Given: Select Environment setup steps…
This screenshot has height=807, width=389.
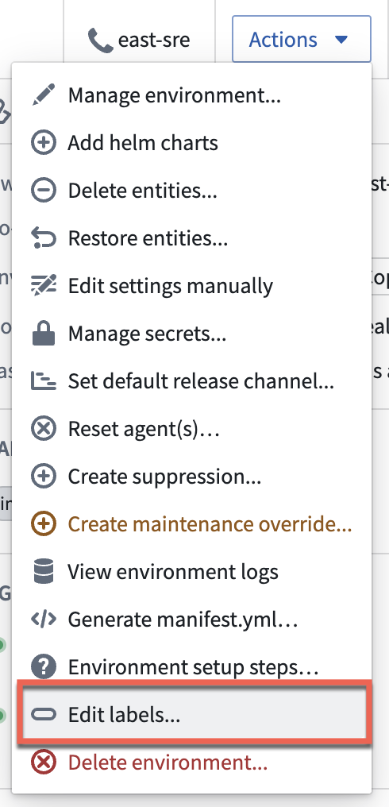Looking at the screenshot, I should pyautogui.click(x=191, y=667).
